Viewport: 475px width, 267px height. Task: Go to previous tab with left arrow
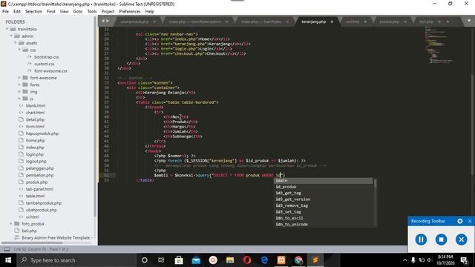103,21
